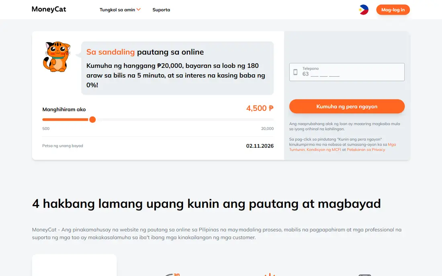
Task: Click the 20,000 maximum amount label
Action: click(x=267, y=129)
